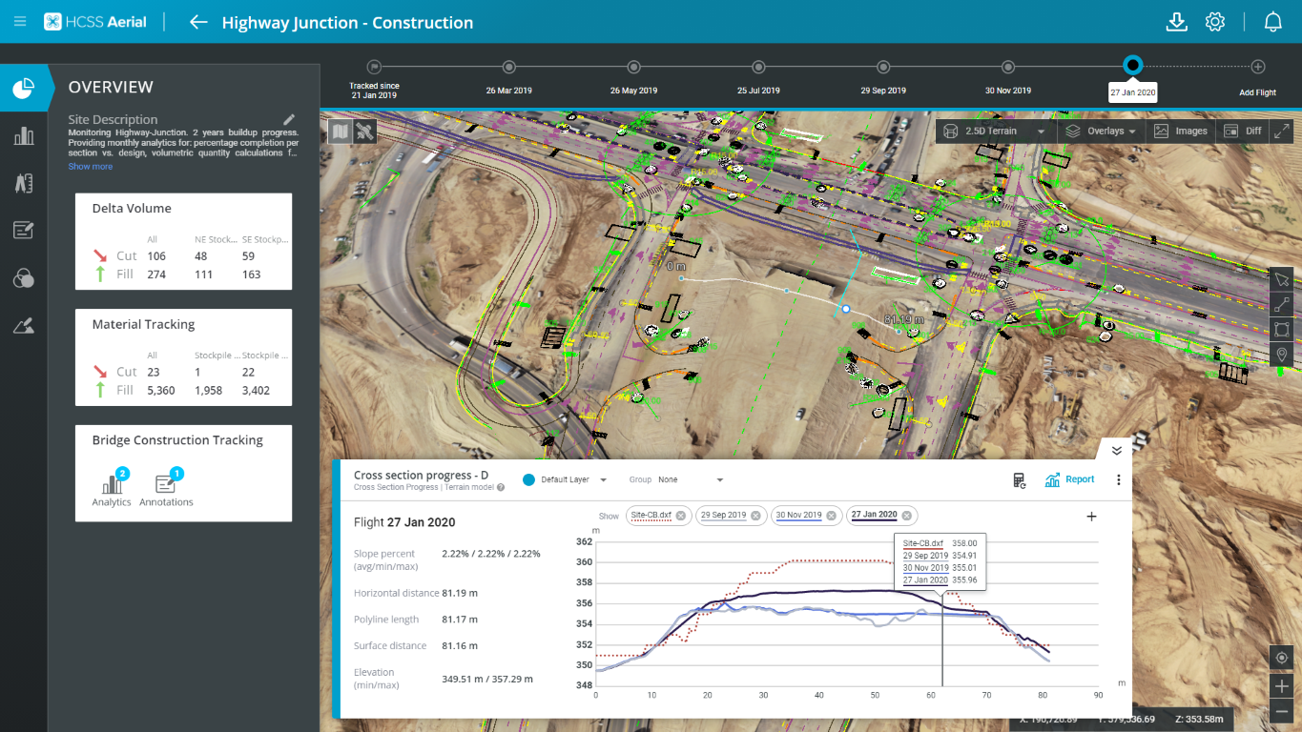Click the Show more link
1302x732 pixels.
pos(90,167)
